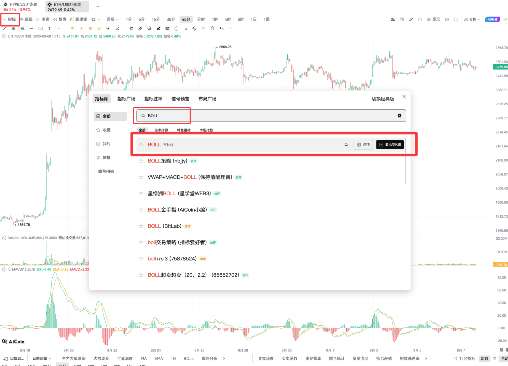Click the lock drawings icon
Image resolution: width=508 pixels, height=366 pixels.
(x=177, y=28)
